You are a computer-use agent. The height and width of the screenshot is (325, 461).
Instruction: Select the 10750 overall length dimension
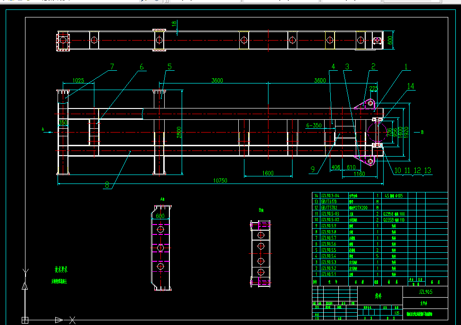[220, 181]
